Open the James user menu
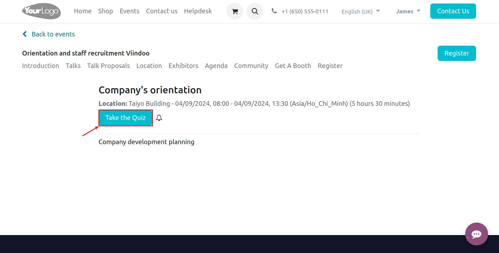 tap(408, 11)
